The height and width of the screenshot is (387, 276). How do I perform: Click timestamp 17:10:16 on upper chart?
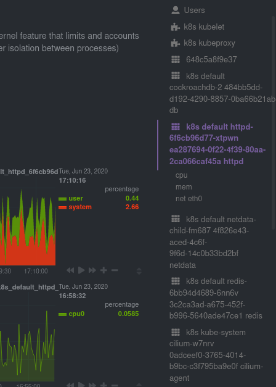point(72,181)
